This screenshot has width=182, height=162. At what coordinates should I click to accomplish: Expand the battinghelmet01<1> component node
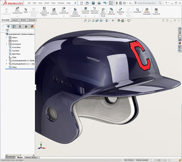pos(6,64)
